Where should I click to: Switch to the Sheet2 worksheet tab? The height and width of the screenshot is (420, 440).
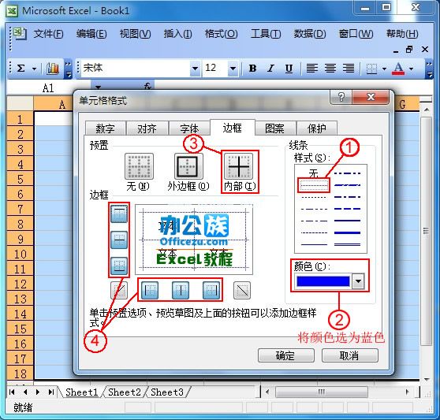125,392
